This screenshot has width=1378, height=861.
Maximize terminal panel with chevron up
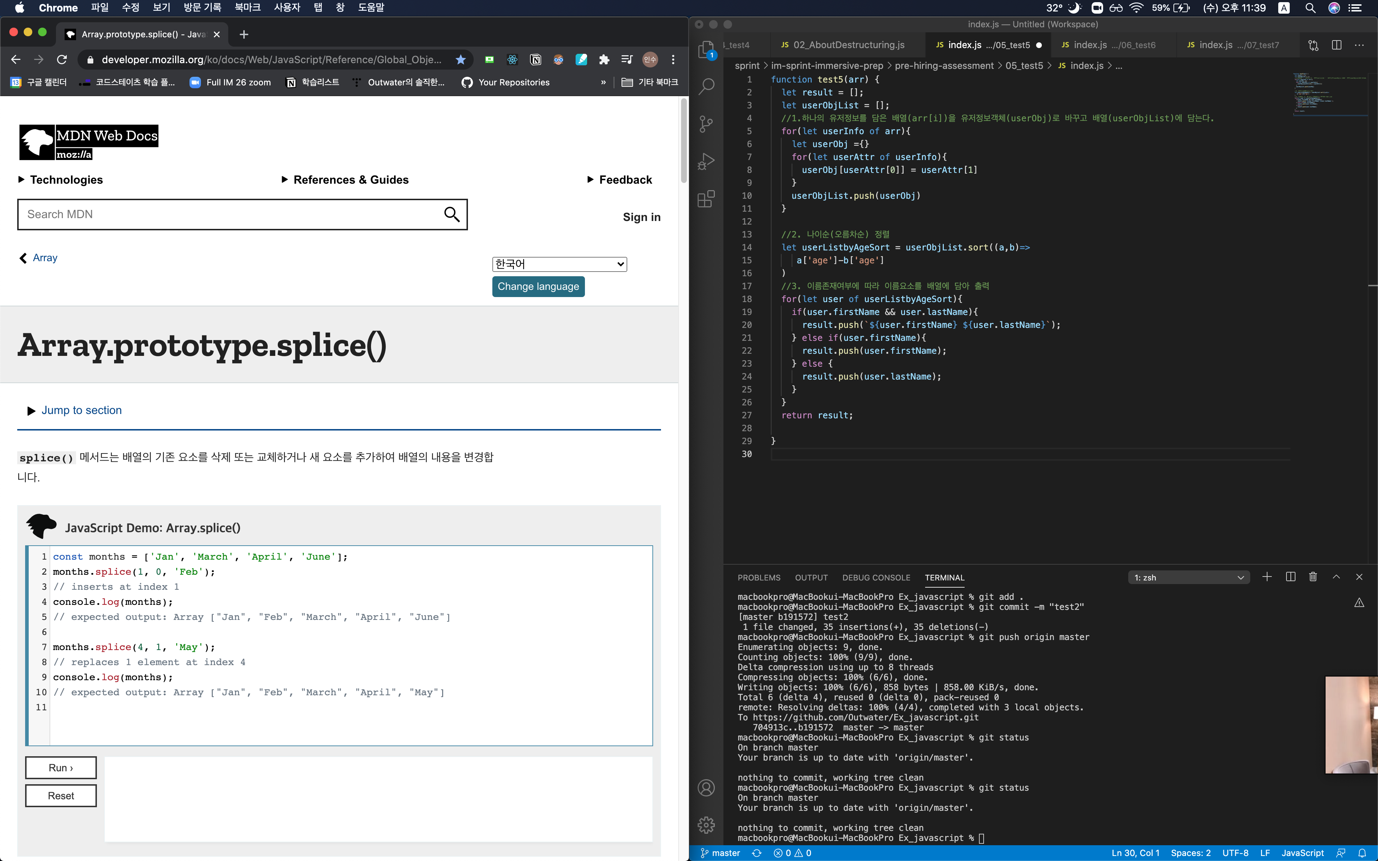pyautogui.click(x=1336, y=577)
